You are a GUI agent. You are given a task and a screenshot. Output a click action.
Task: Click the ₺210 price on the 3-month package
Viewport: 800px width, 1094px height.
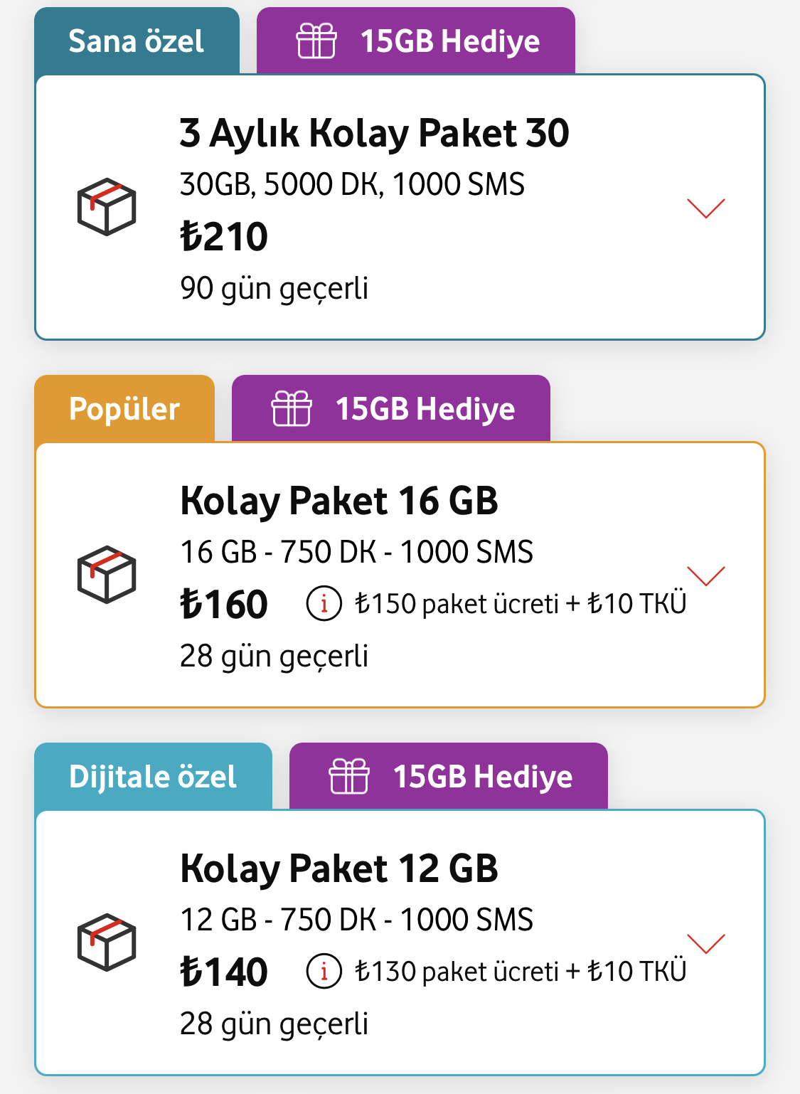pos(224,237)
